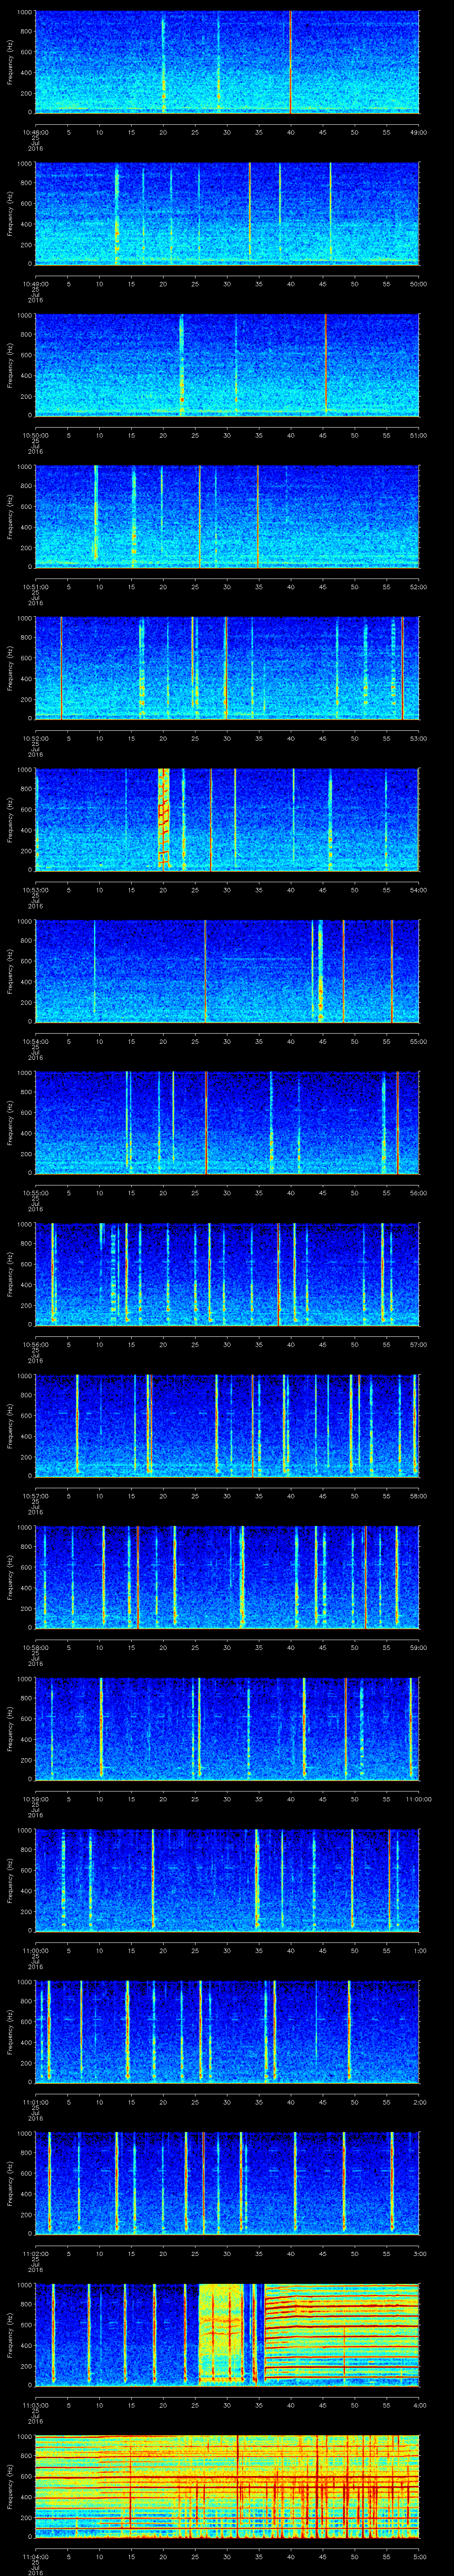Select red line near 26 seconds in 10:55:00 spectrogram
This screenshot has height=2576, width=454.
pyautogui.click(x=207, y=1121)
